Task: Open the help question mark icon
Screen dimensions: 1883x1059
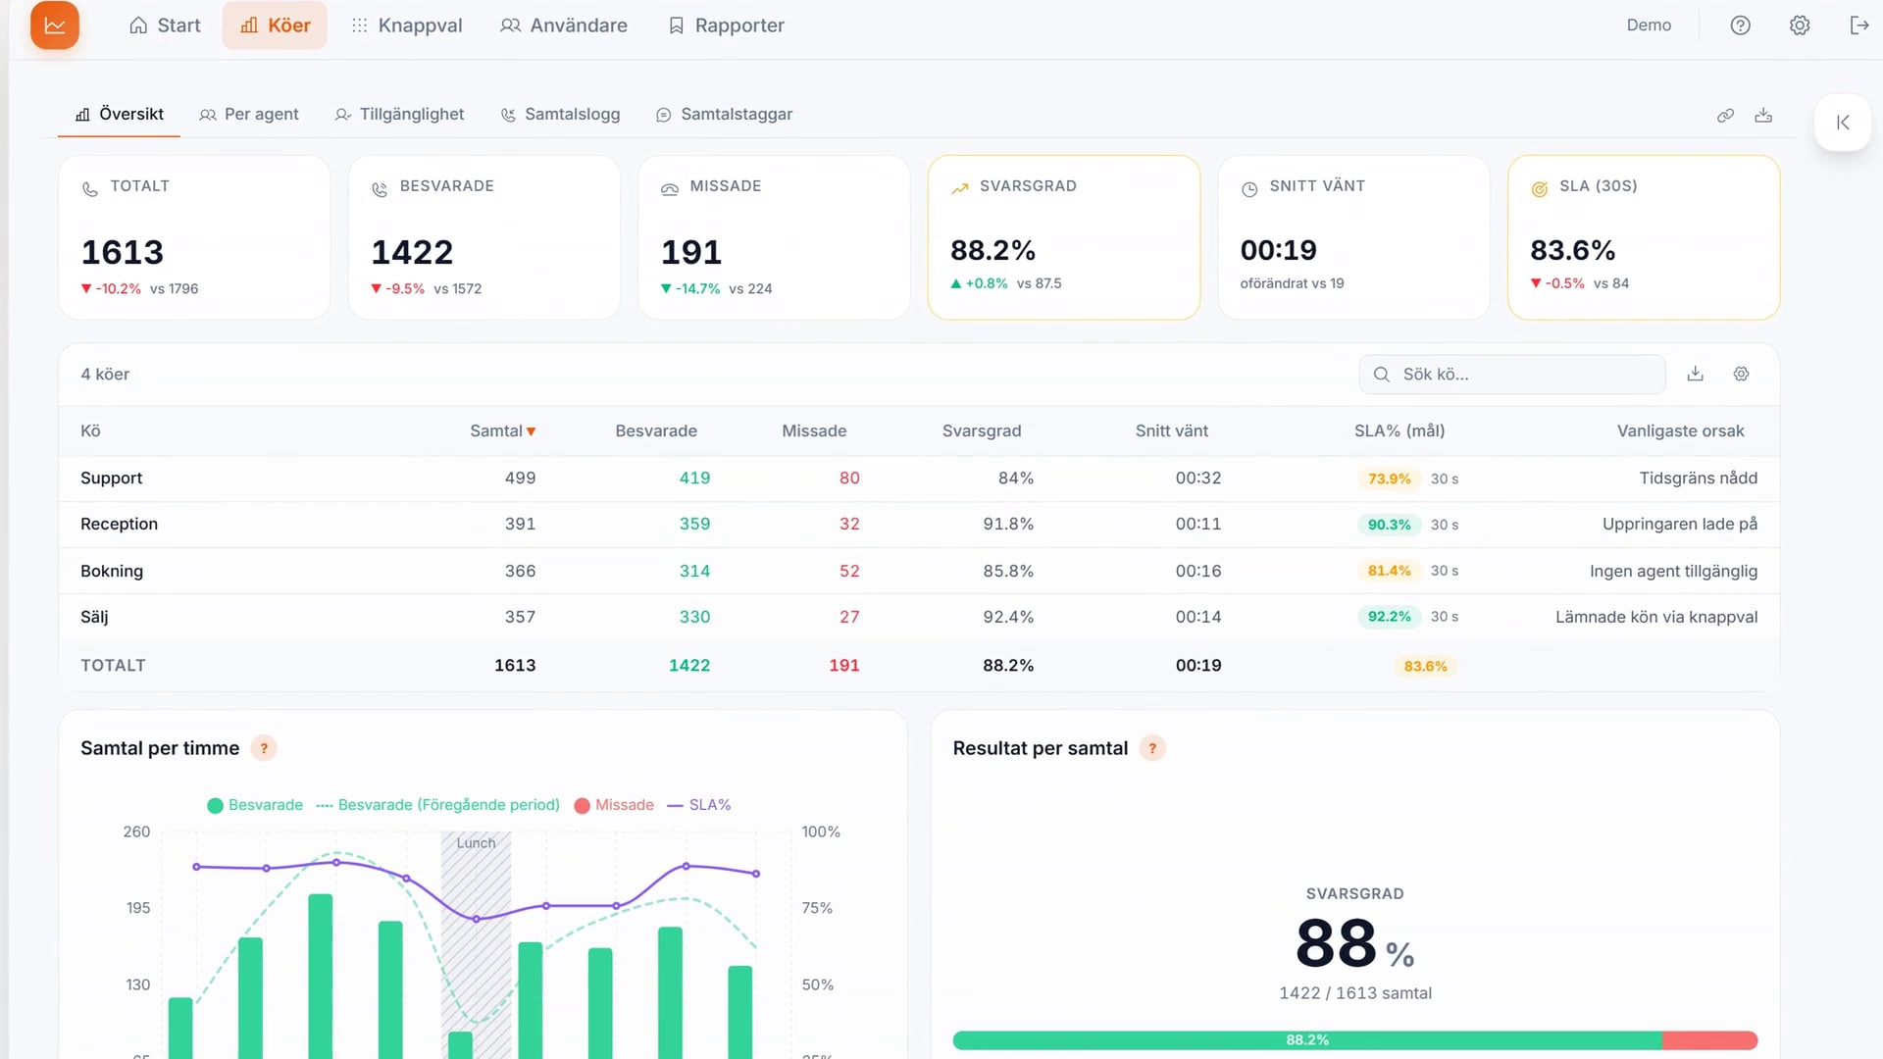Action: [1740, 25]
